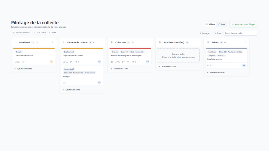
Task: Open the Energie task card title
Action: tap(66, 77)
